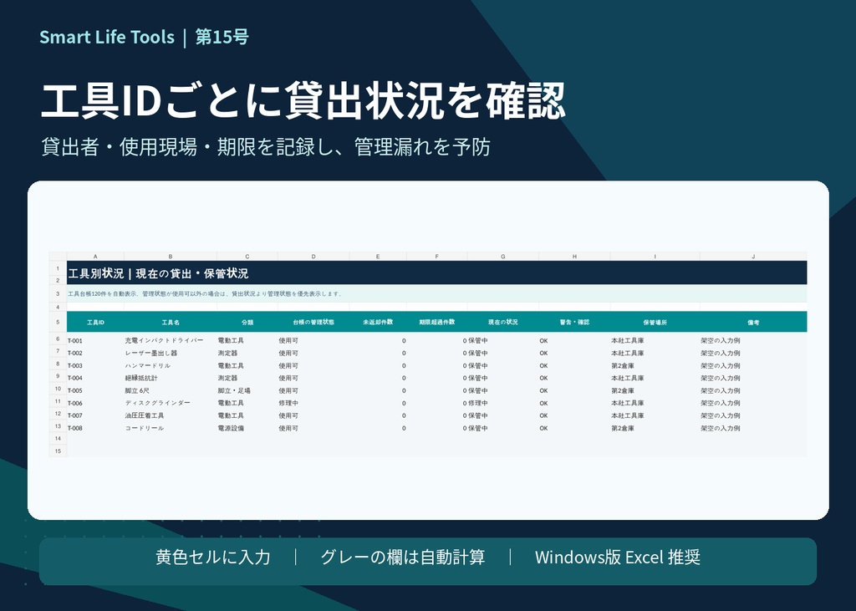Click the Windows版 Excel 推奨 footer note

coord(618,557)
